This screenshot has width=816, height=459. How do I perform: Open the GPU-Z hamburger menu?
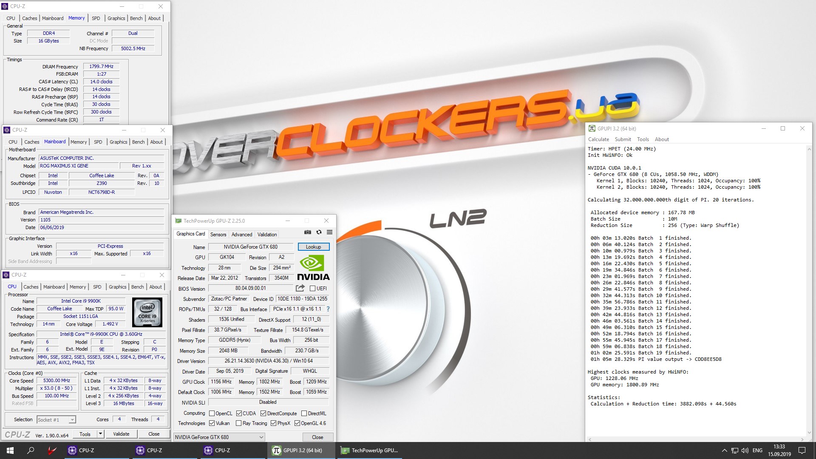point(329,232)
